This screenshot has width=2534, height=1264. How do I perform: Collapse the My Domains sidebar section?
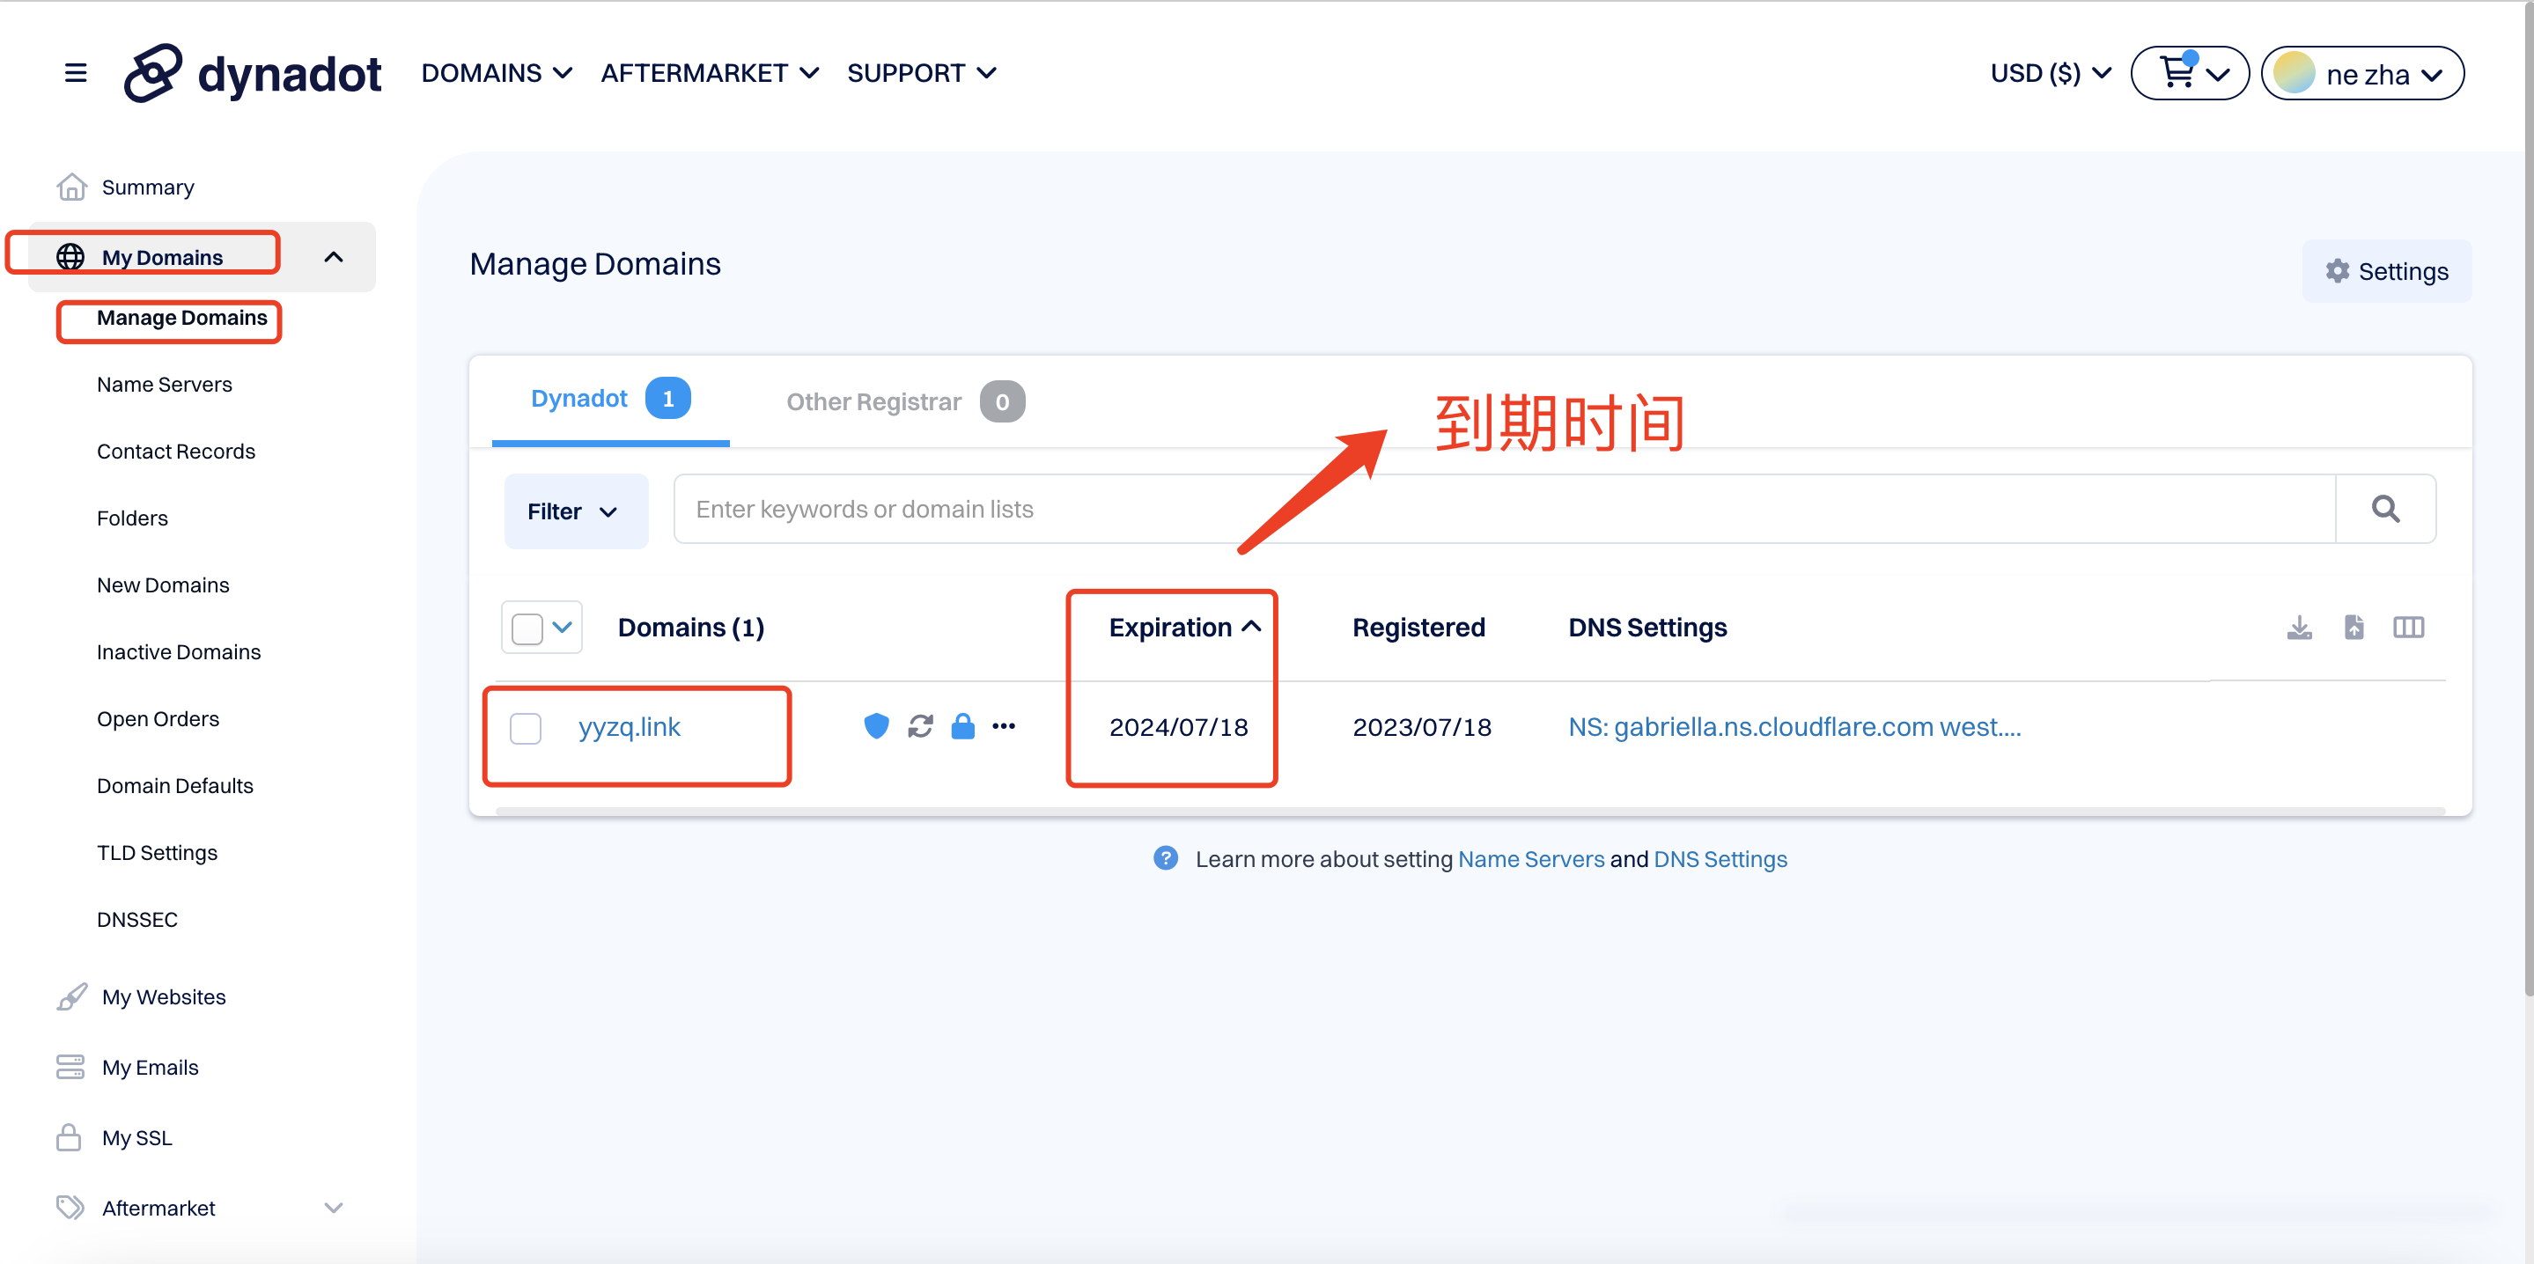pyautogui.click(x=334, y=257)
